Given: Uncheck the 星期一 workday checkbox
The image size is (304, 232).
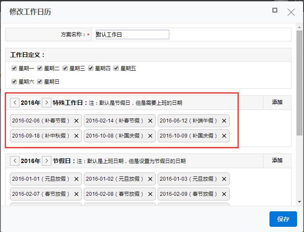Looking at the screenshot, I should 14,68.
